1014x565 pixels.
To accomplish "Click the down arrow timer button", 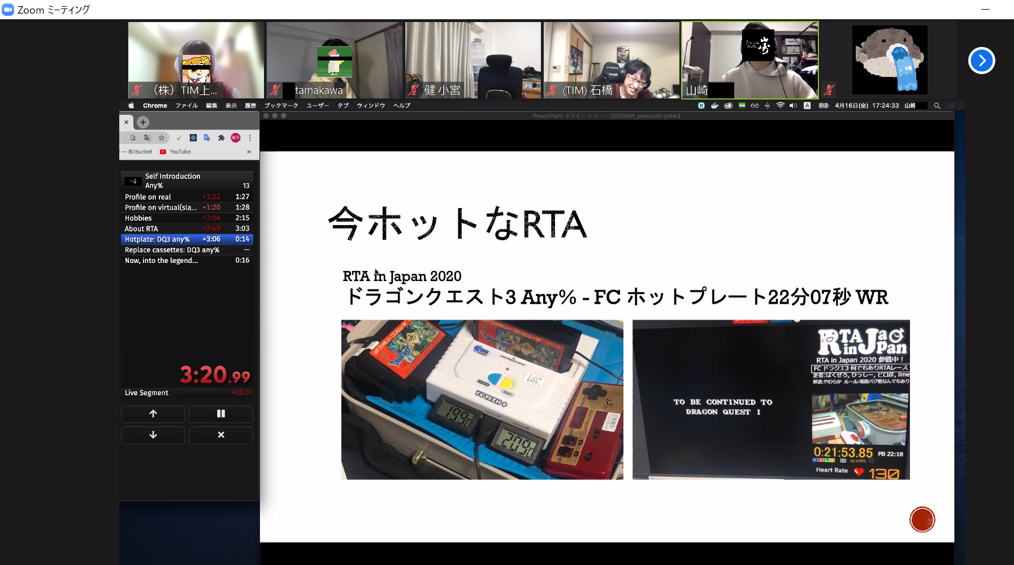I will 153,435.
